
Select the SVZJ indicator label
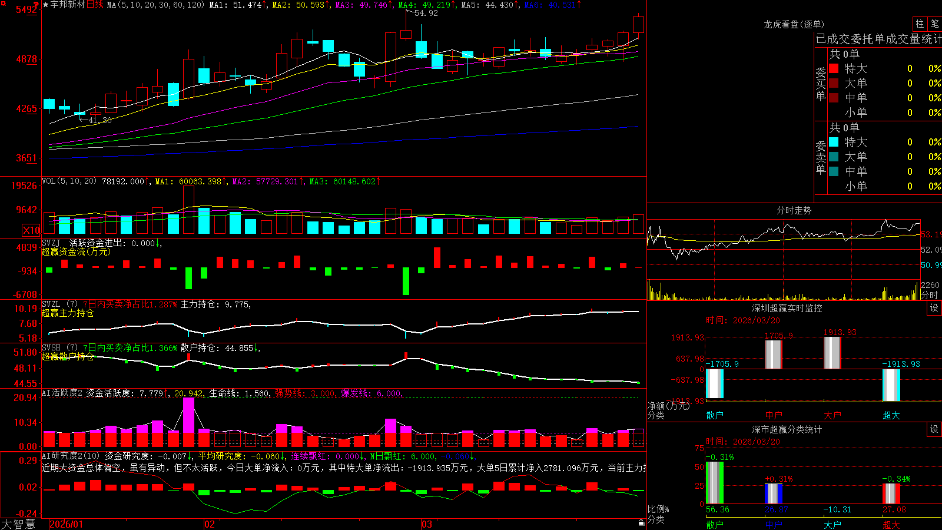51,243
